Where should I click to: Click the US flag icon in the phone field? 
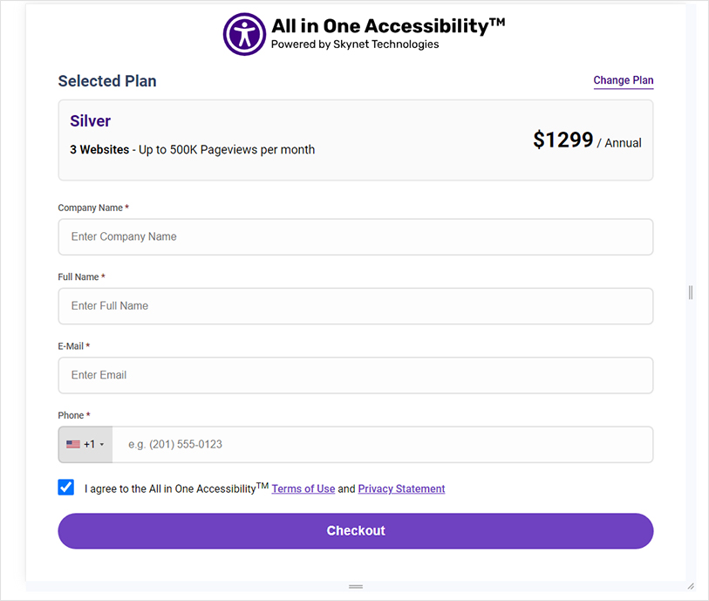[73, 444]
